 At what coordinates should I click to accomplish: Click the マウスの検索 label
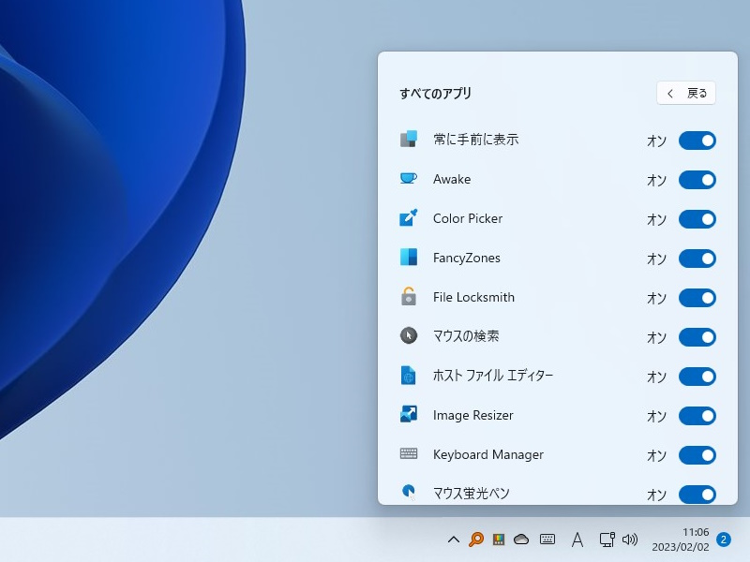point(466,336)
